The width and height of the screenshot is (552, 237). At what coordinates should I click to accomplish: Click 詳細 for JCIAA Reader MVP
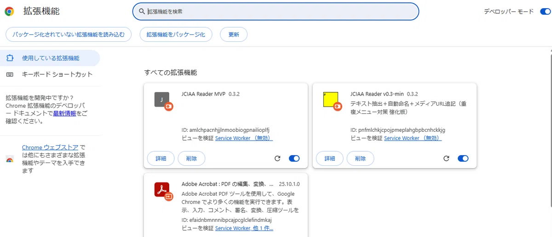[161, 158]
